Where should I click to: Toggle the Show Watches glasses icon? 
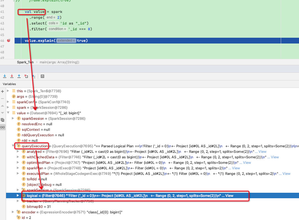(x=2, y=127)
